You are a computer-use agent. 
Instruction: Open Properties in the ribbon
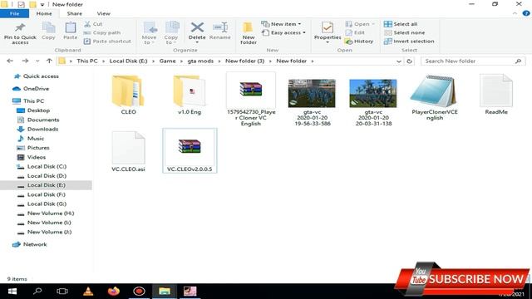coord(328,32)
